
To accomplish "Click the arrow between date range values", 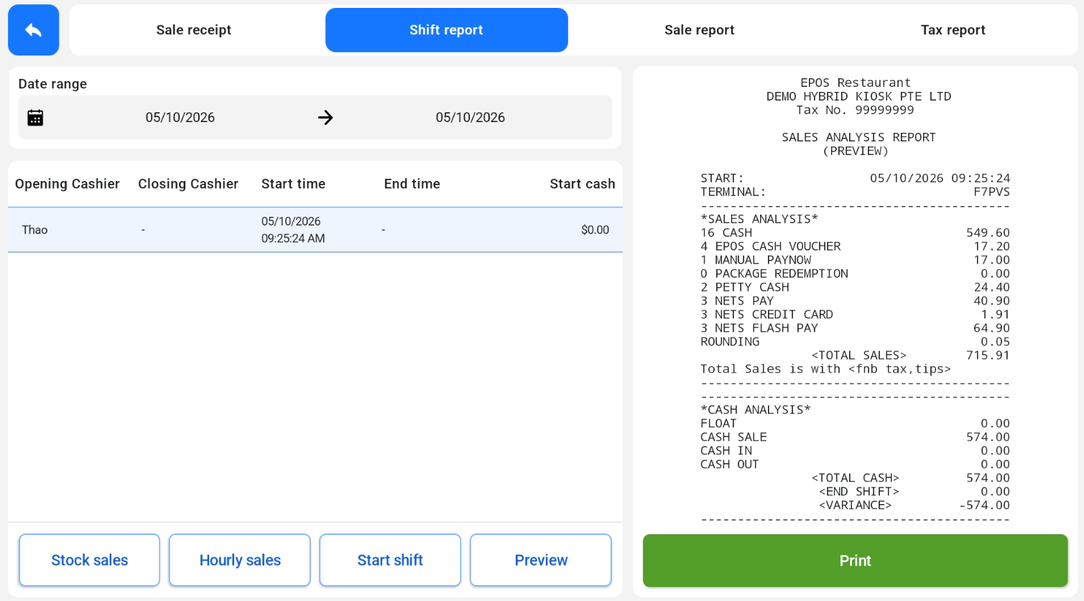I will click(x=325, y=118).
